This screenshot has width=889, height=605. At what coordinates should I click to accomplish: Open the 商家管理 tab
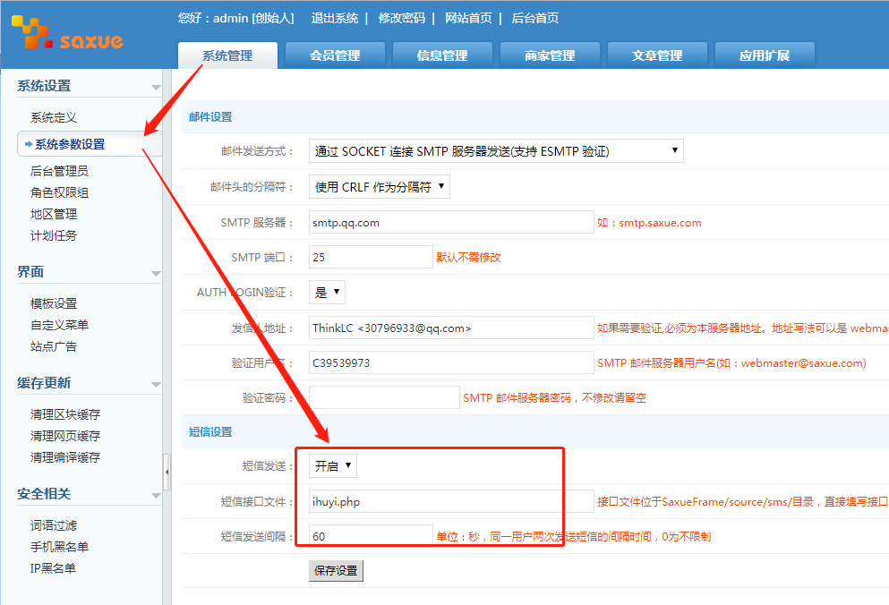pos(550,55)
